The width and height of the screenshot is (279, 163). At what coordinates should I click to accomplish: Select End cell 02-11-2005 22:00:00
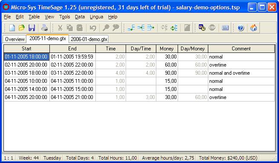[x=72, y=65]
